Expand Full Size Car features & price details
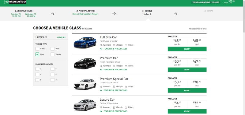The image size is (245, 115). 114,49
